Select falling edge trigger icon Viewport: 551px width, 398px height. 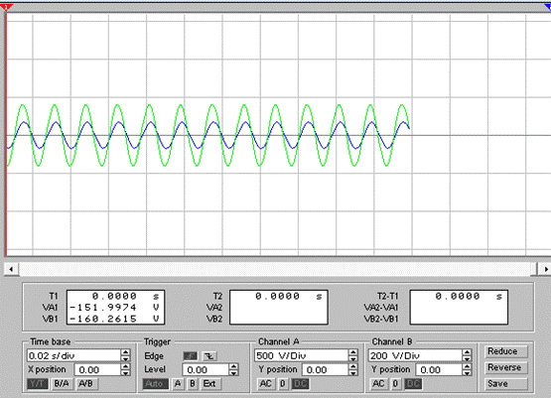[209, 356]
